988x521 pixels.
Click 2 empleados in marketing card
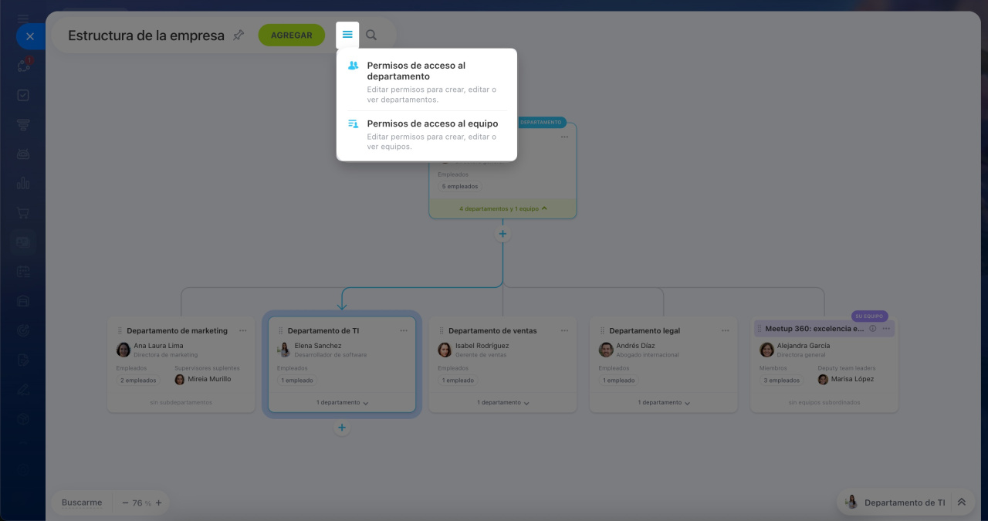tap(138, 380)
